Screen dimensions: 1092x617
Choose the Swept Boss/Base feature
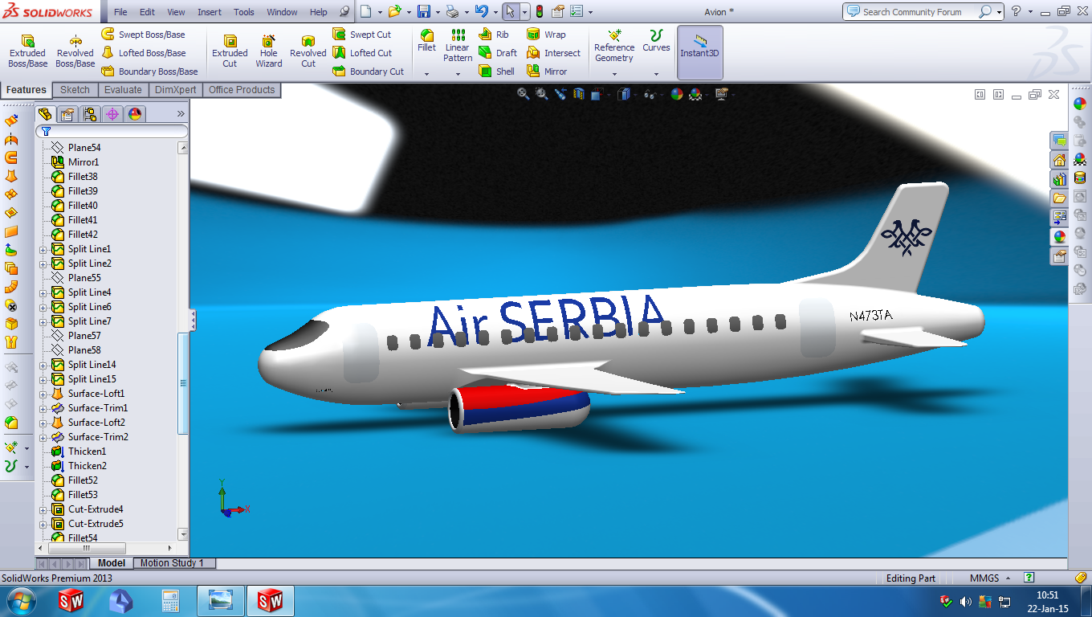pos(143,35)
